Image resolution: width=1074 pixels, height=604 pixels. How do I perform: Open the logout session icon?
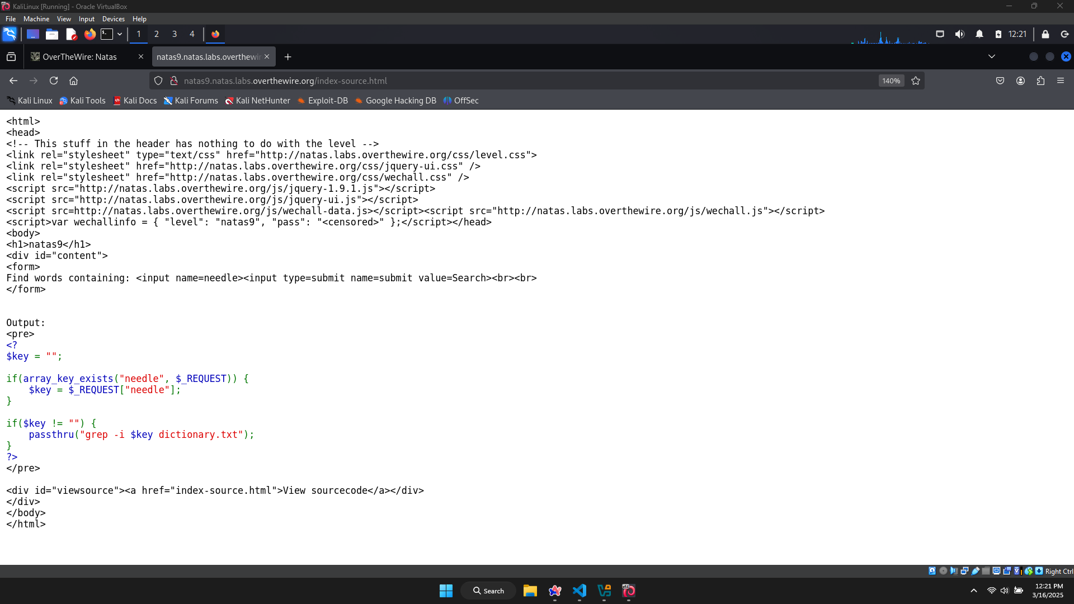[1065, 34]
